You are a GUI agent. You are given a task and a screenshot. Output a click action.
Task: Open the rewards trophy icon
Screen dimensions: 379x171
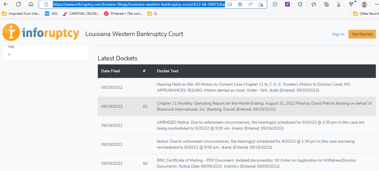[352, 4]
